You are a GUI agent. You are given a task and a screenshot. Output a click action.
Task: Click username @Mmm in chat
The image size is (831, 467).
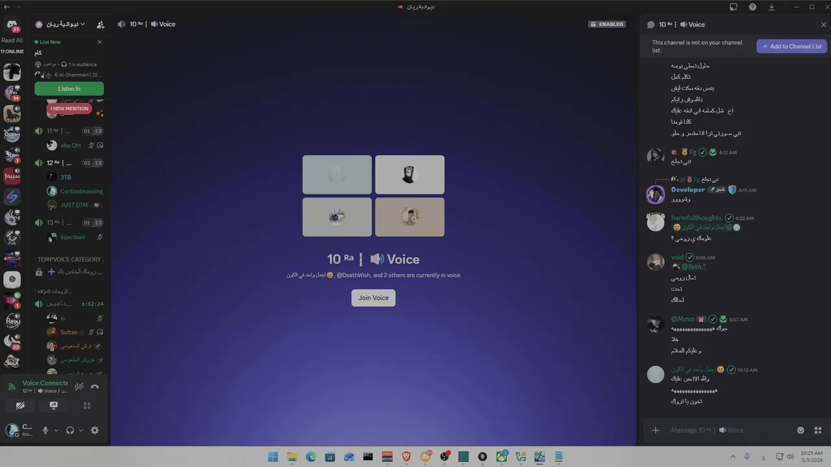pos(682,319)
